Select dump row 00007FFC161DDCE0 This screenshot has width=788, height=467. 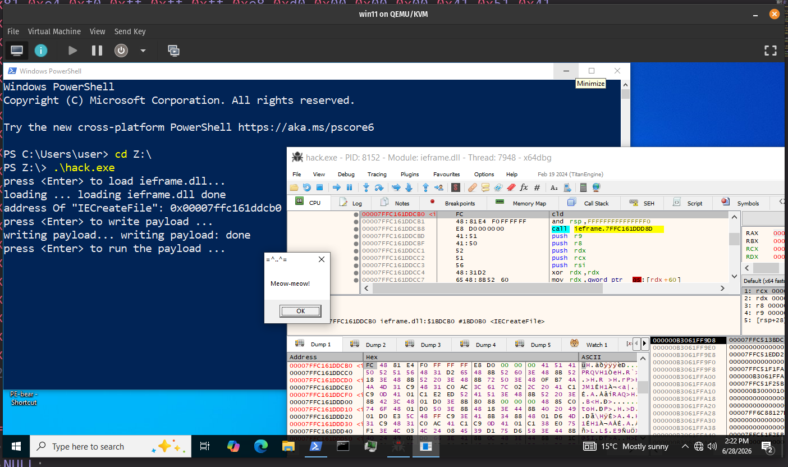point(321,387)
